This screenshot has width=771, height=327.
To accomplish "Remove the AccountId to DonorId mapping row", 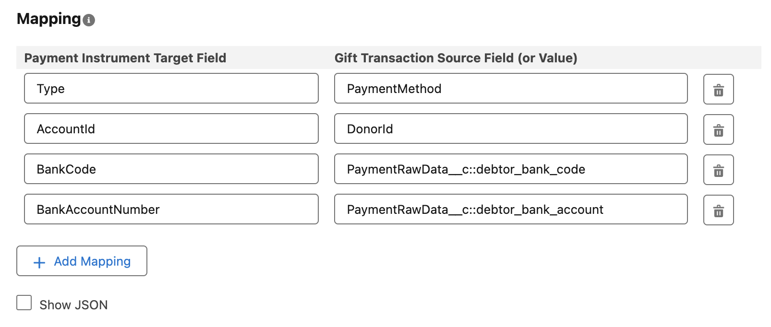I will click(718, 130).
